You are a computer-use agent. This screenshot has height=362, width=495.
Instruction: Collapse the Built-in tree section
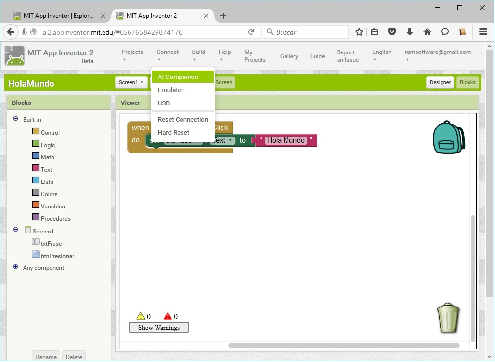pos(15,119)
